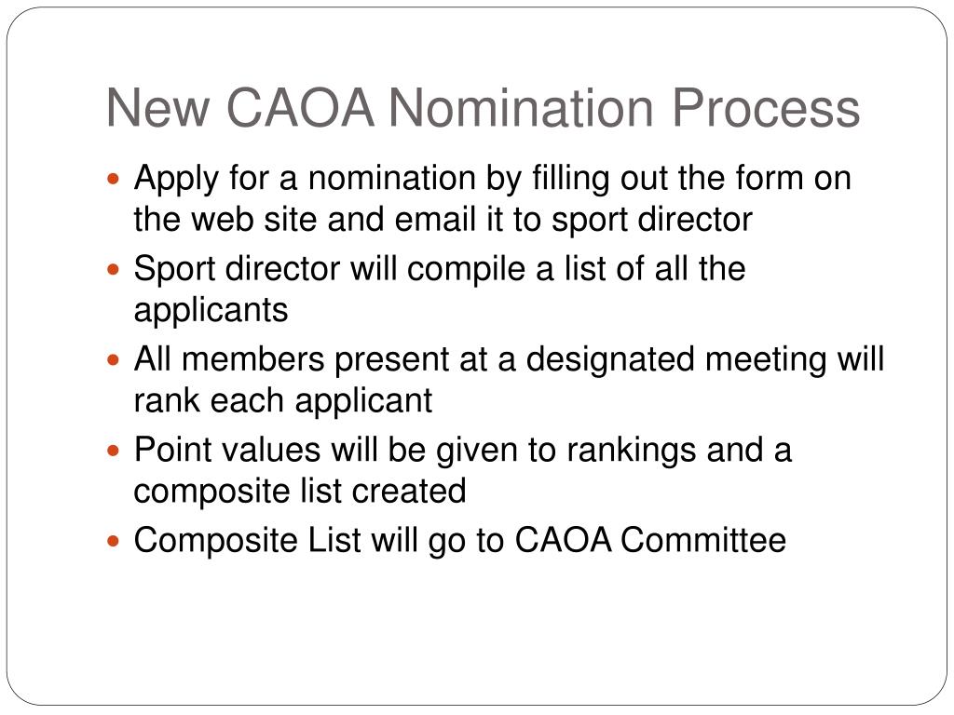Click the orange bullet before All members present
954x715 pixels.
coord(113,360)
